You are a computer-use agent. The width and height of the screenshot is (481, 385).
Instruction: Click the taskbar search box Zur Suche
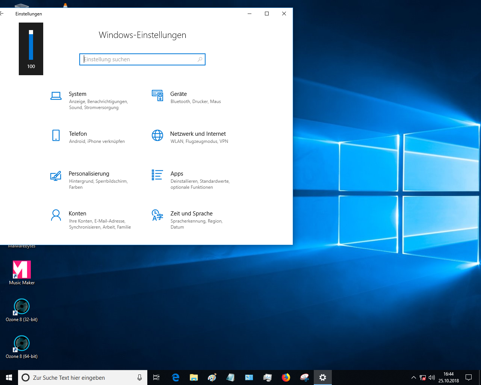83,377
